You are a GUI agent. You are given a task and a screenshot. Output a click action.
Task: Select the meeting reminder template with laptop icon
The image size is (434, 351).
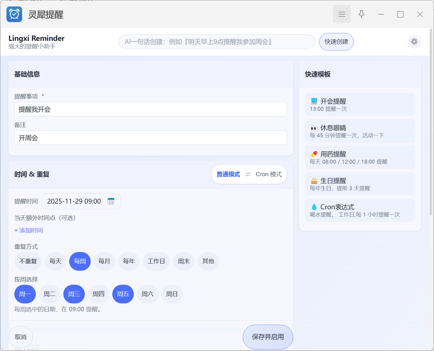360,104
